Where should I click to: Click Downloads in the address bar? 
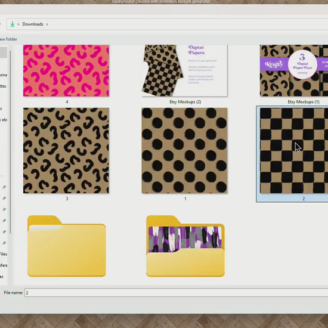33,24
